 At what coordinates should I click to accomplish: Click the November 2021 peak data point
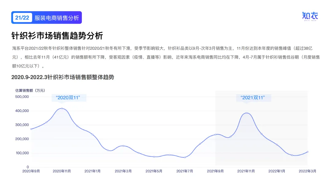[x=246, y=113]
